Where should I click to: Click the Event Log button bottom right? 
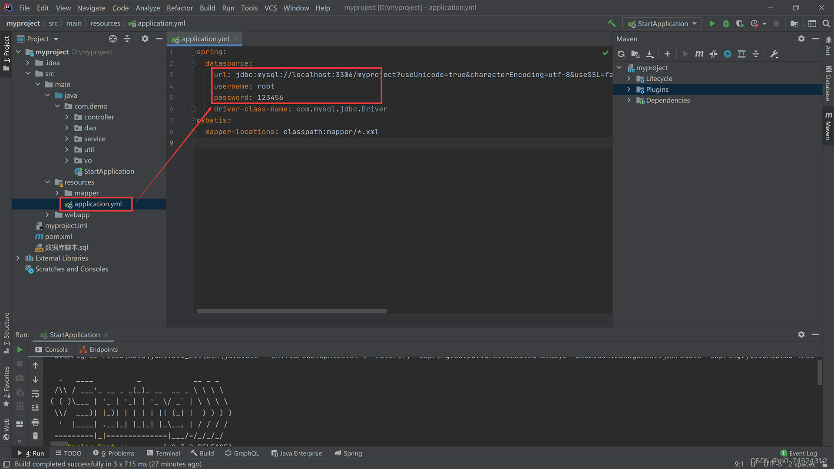pyautogui.click(x=799, y=453)
